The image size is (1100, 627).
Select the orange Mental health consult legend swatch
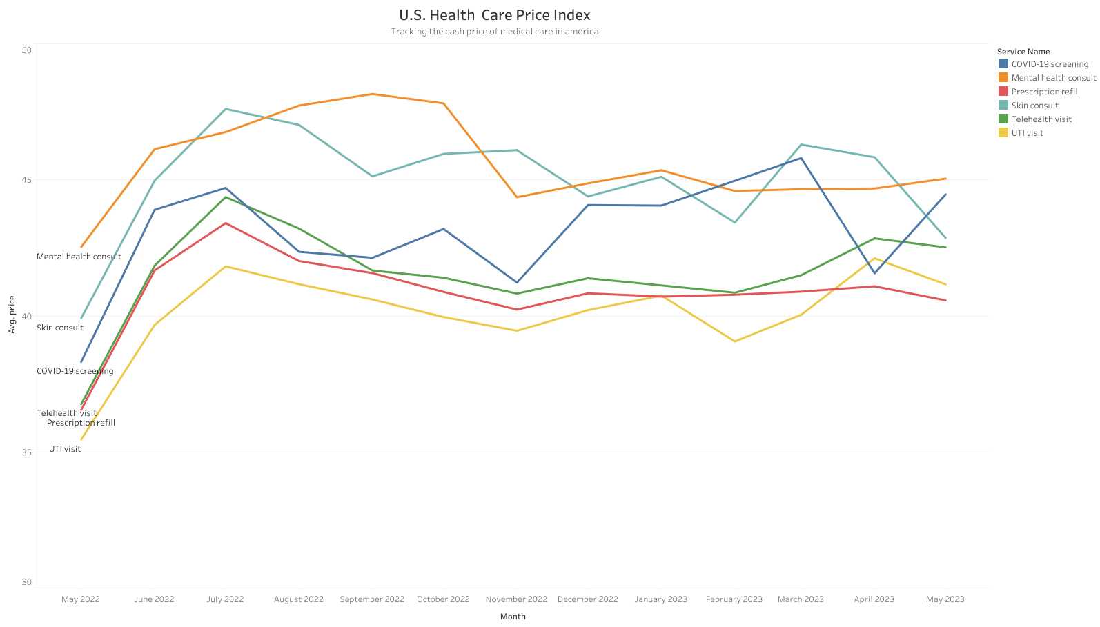pyautogui.click(x=1003, y=78)
